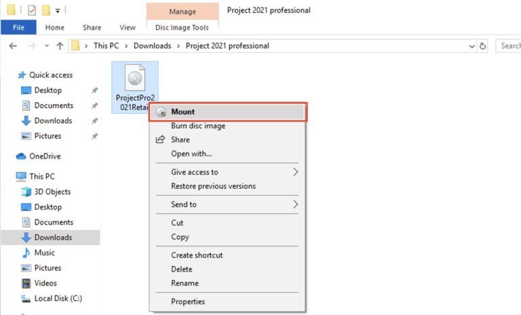521x315 pixels.
Task: Expand chevron after Downloads breadcrumb
Action: coord(178,46)
